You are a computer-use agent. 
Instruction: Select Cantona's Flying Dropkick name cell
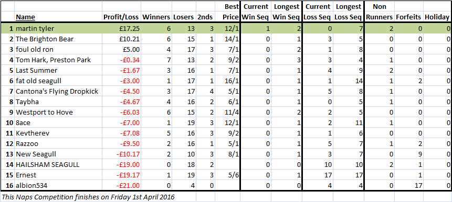(x=58, y=92)
